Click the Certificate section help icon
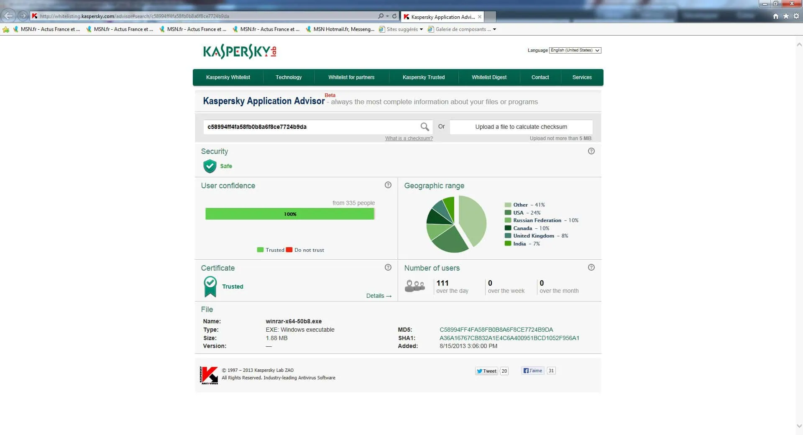This screenshot has height=435, width=803. [x=388, y=268]
